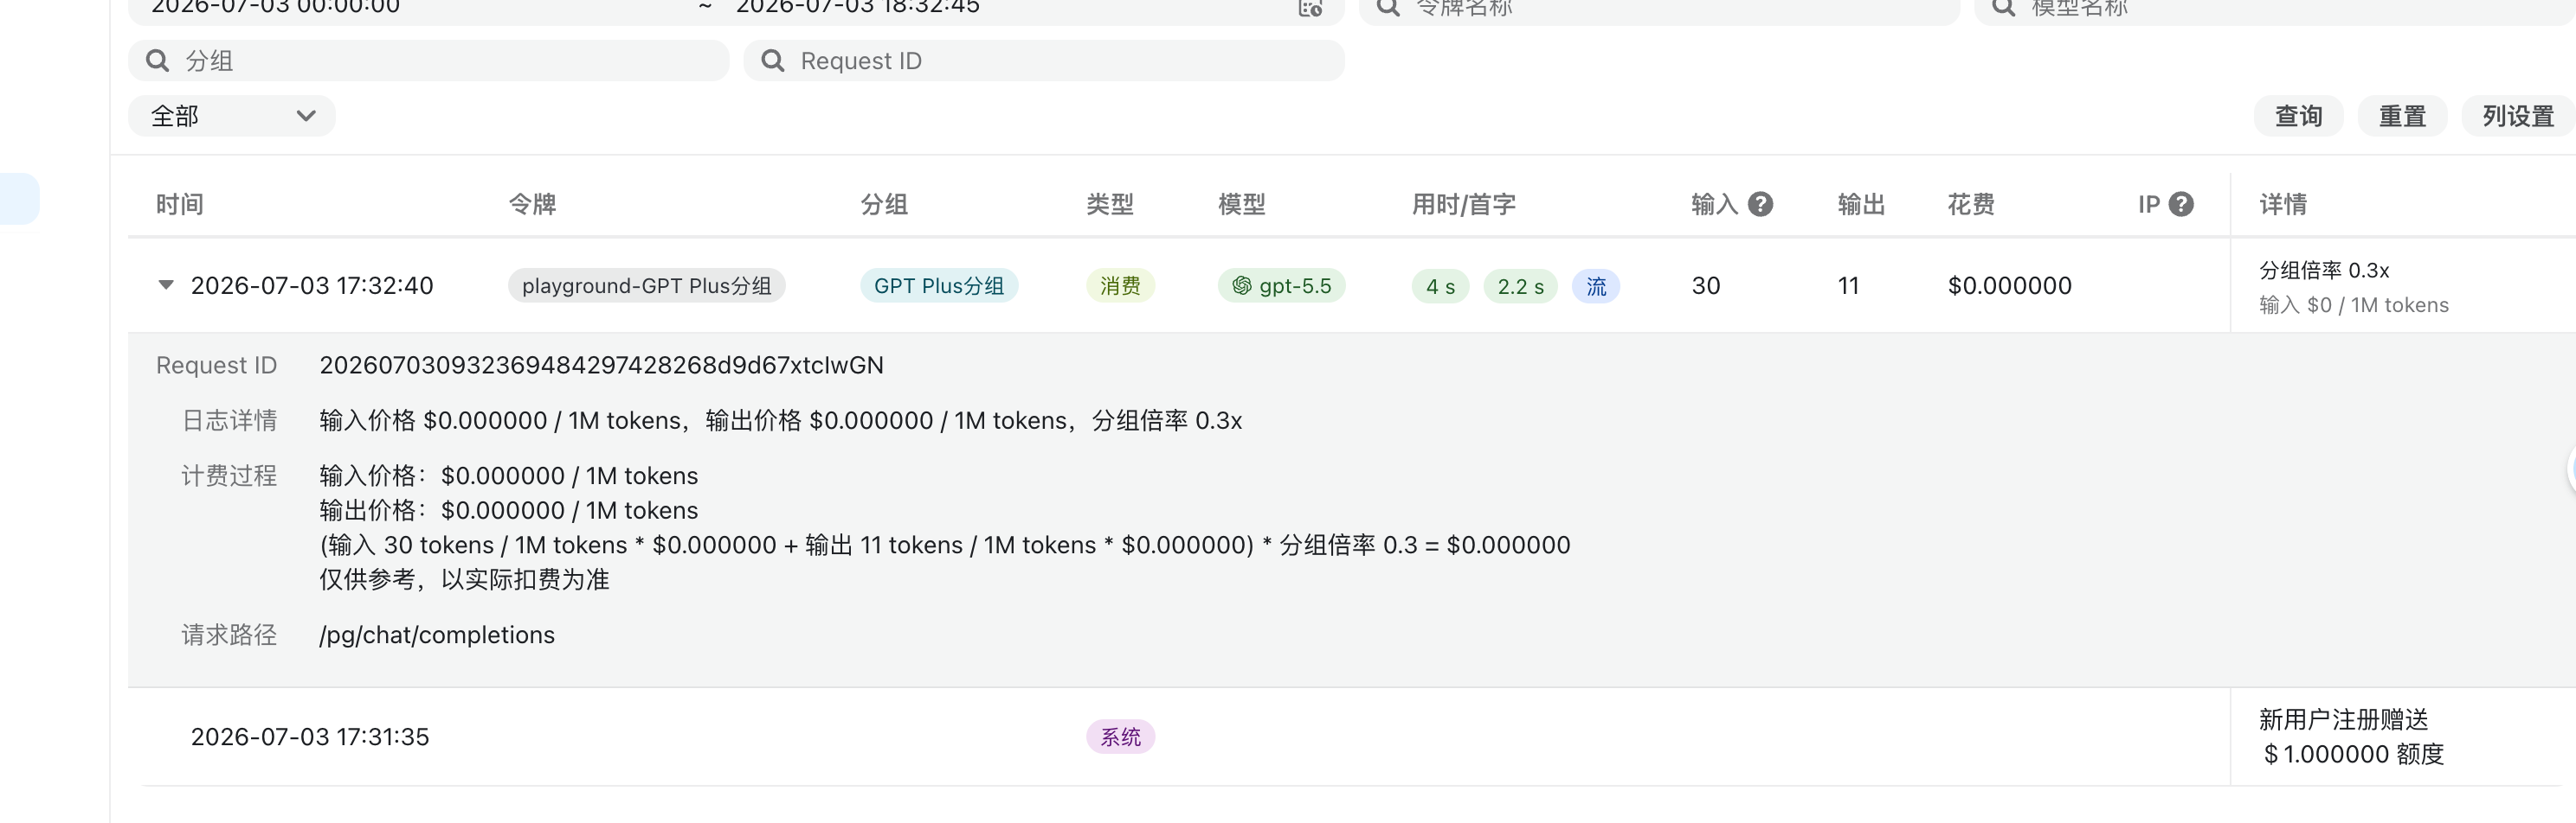Click the playground-GPT Plus分组 token tag

(646, 285)
